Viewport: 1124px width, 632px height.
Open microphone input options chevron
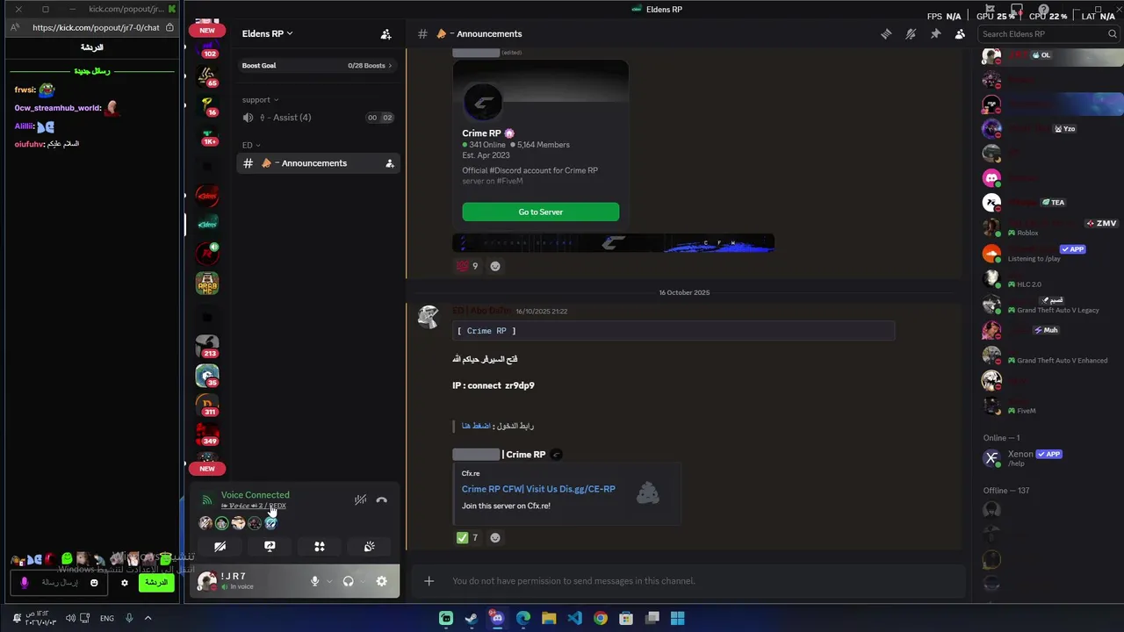pyautogui.click(x=329, y=581)
